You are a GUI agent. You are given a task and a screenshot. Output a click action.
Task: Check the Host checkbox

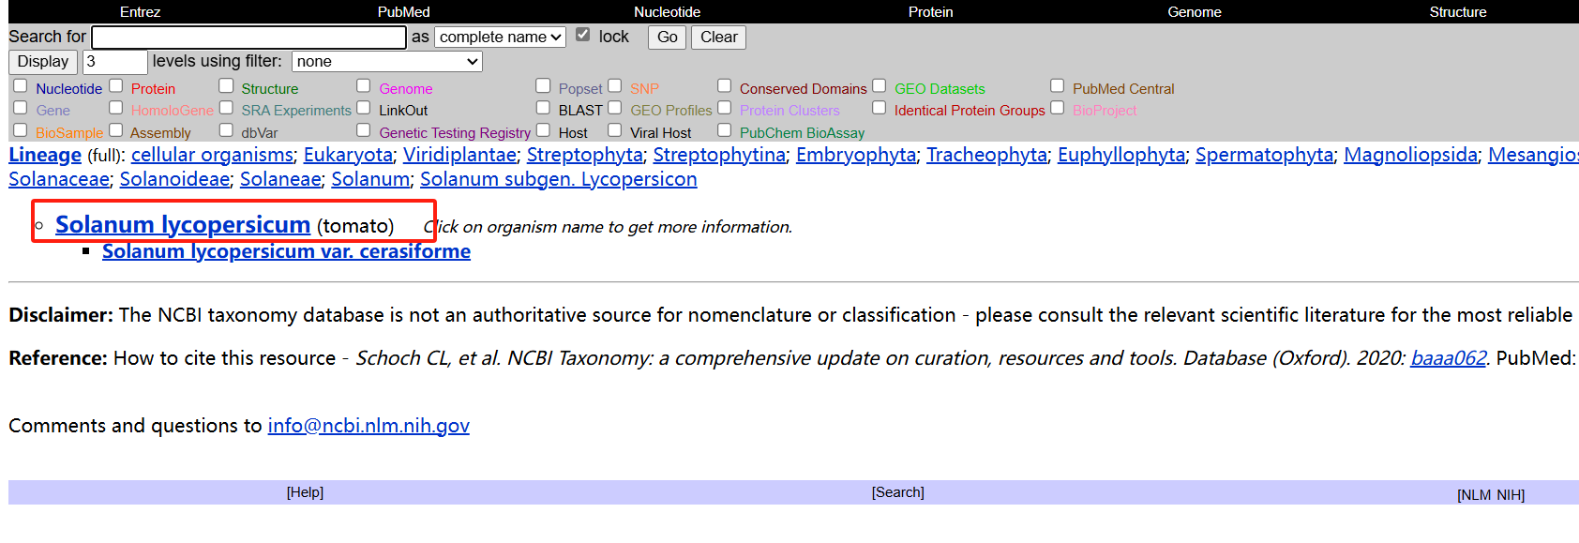pyautogui.click(x=543, y=129)
